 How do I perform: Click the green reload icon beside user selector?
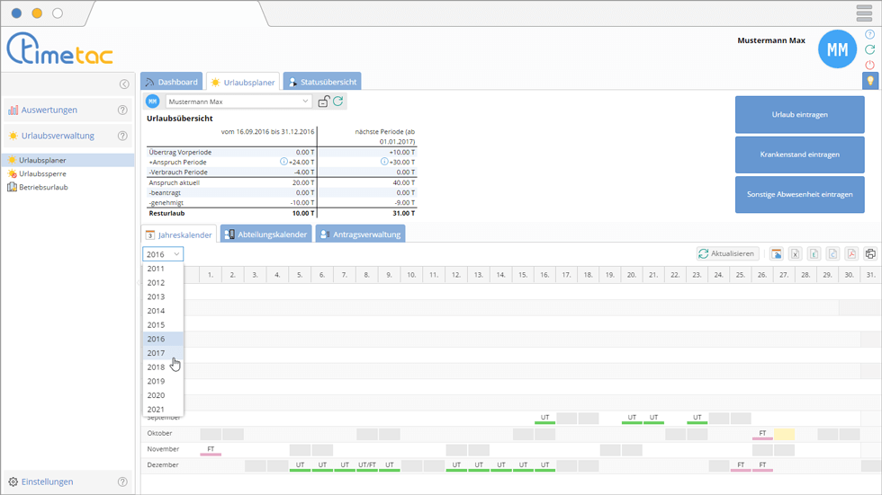[338, 102]
